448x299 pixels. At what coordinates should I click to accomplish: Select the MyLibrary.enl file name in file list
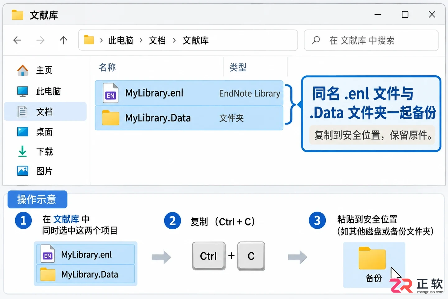click(x=154, y=93)
